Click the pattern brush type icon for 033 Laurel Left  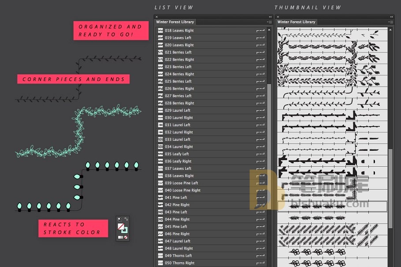pos(260,139)
